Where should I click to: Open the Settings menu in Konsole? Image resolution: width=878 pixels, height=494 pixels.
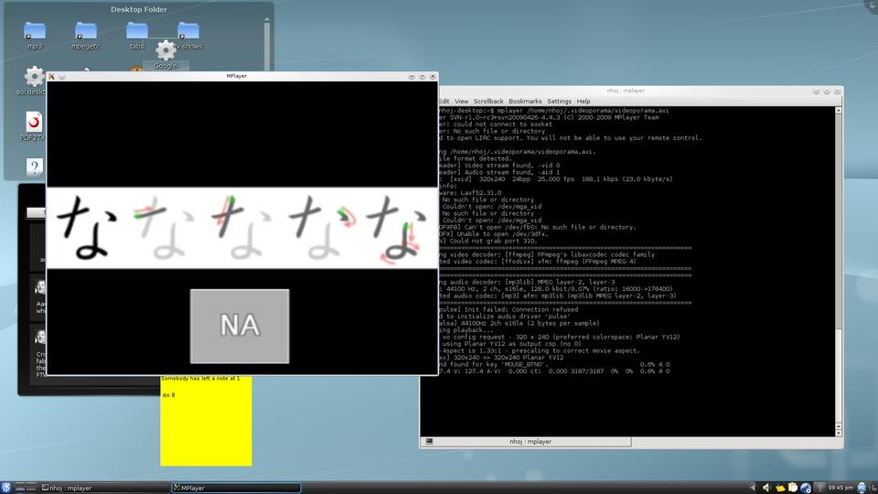click(559, 101)
